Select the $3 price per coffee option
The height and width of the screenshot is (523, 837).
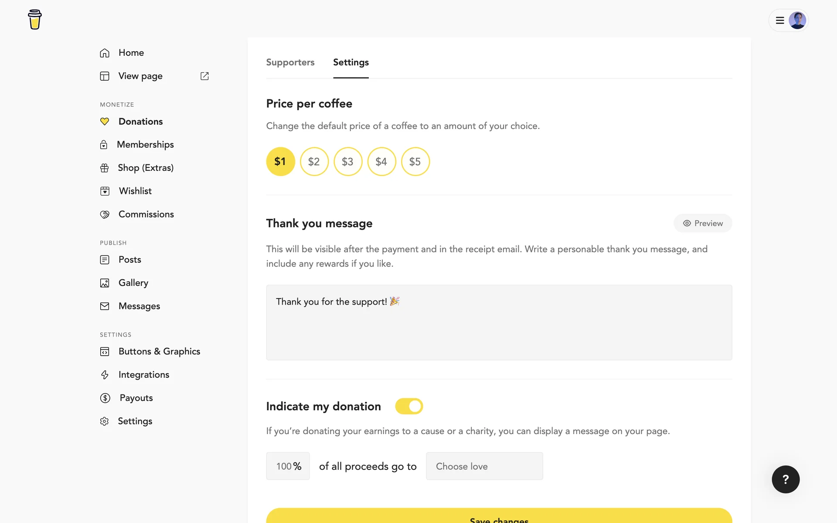click(347, 162)
